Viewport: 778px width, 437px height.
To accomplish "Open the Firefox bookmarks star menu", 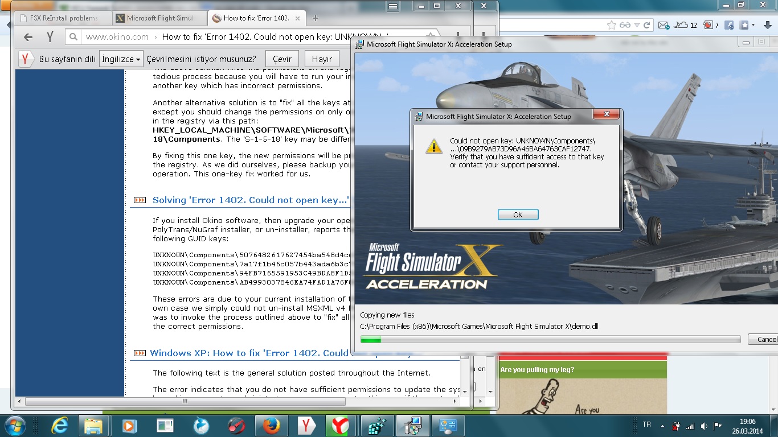I will pos(744,25).
